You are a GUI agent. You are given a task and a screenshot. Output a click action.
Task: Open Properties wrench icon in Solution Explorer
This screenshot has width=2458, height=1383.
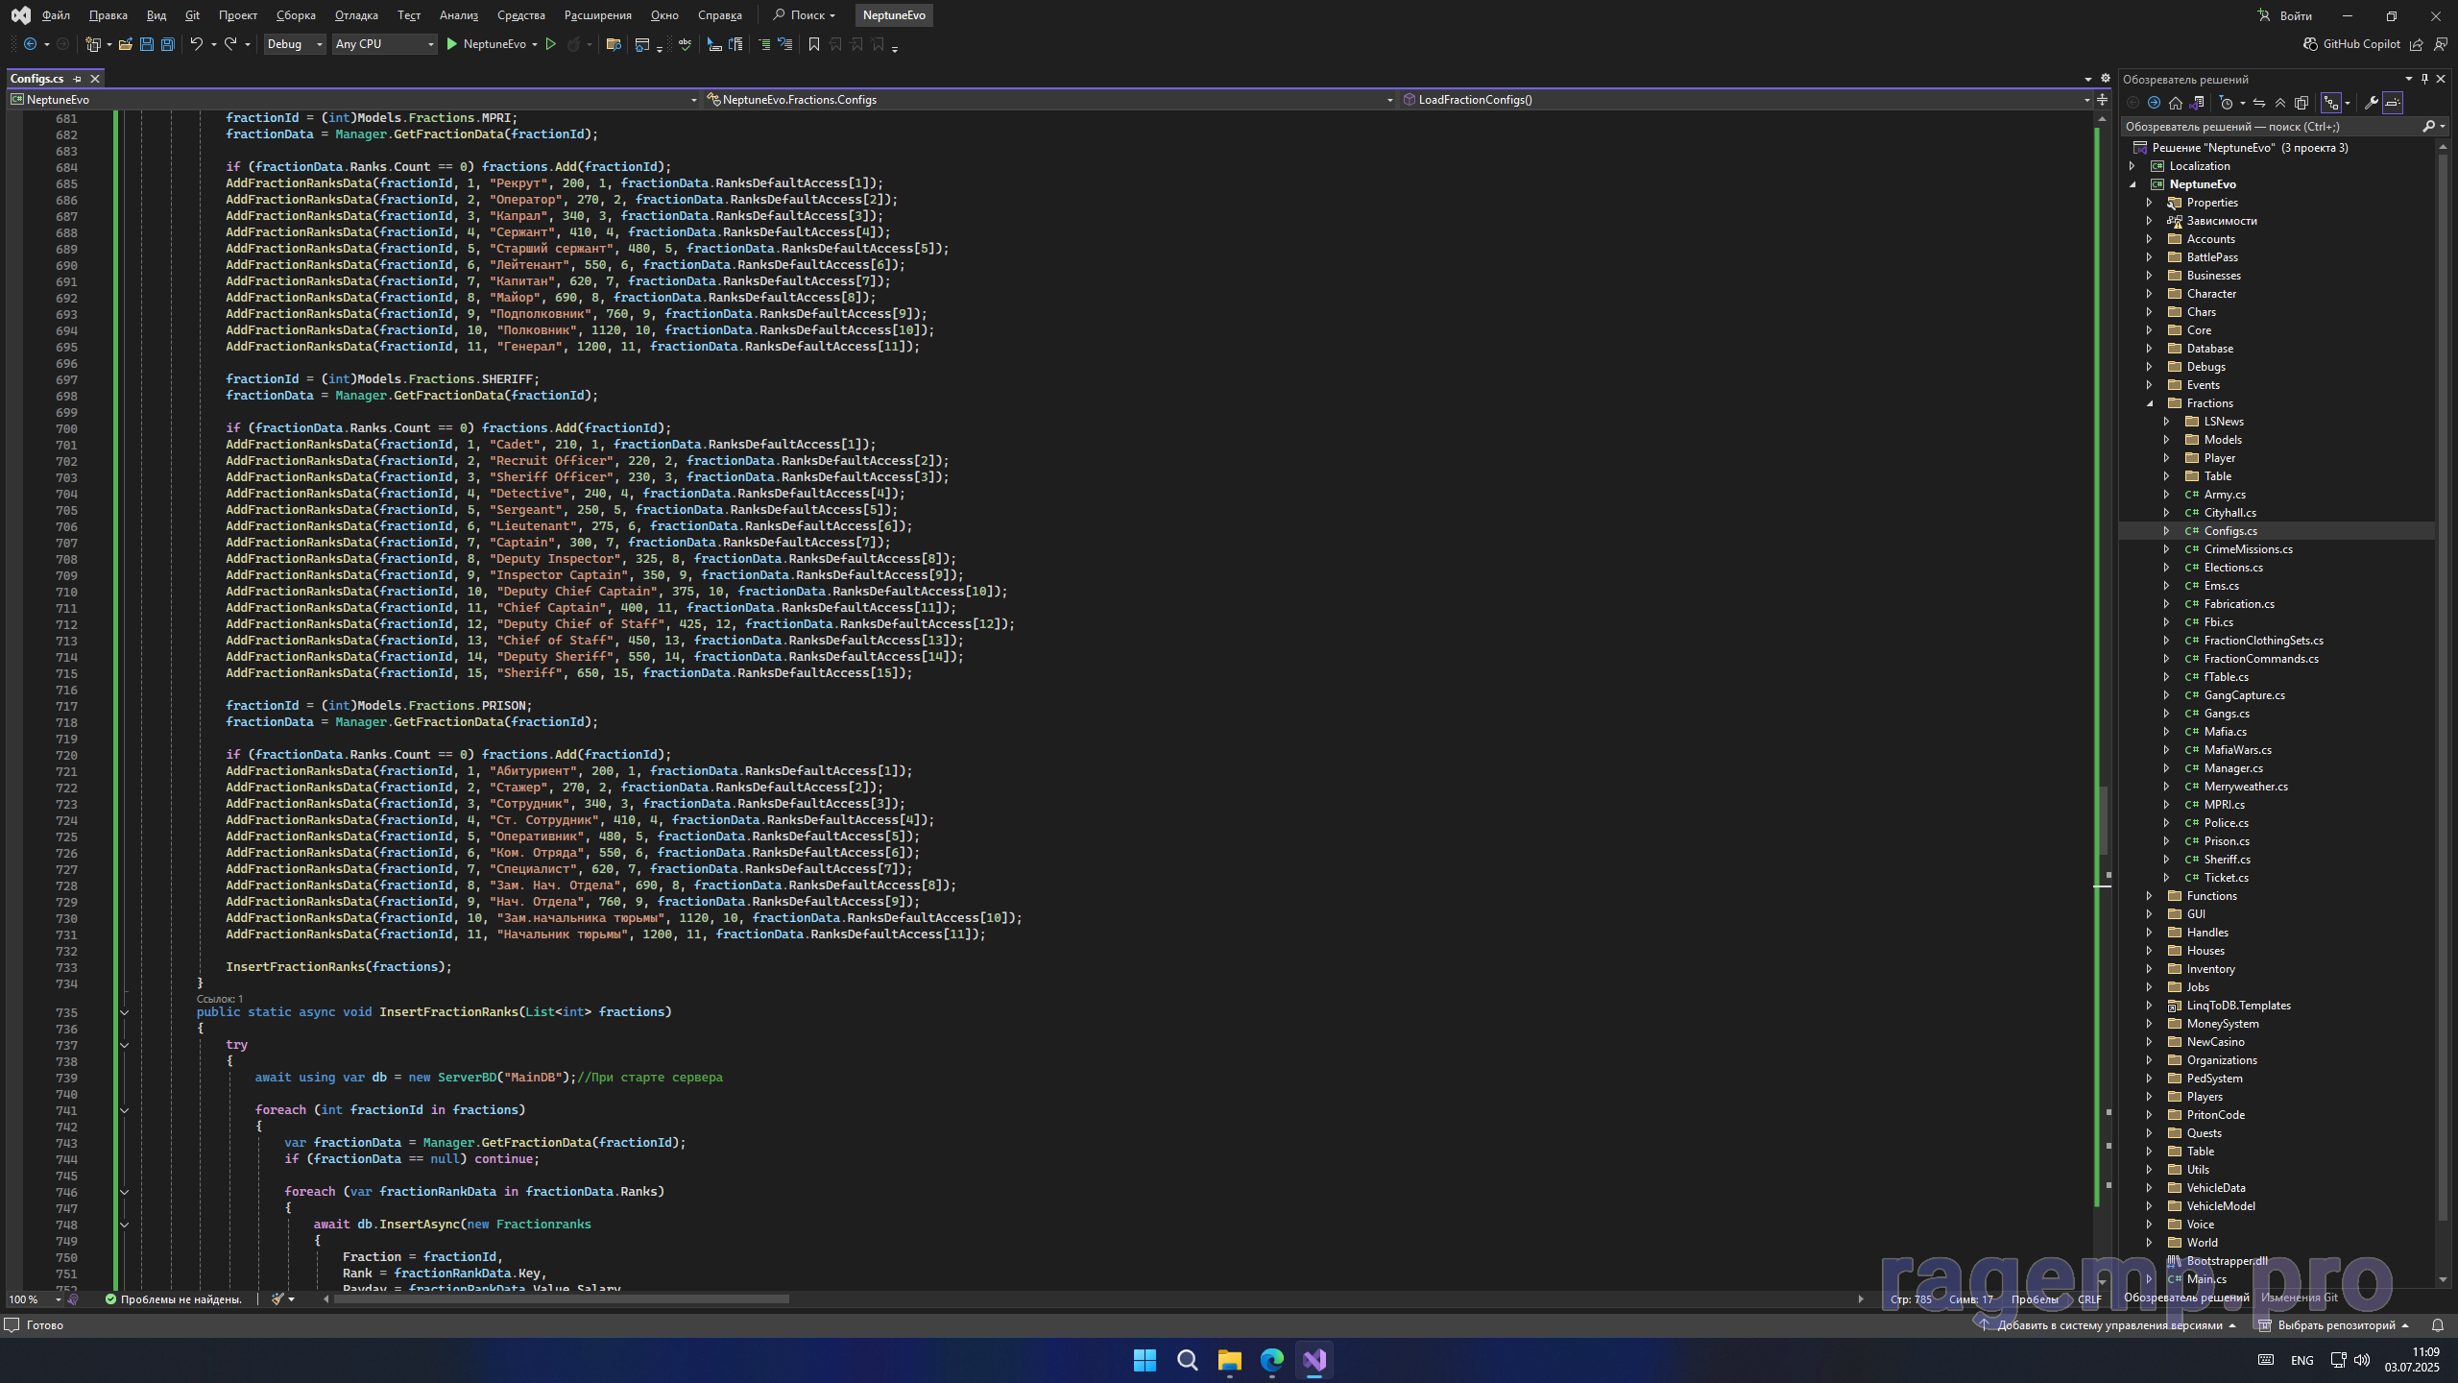[x=2371, y=103]
